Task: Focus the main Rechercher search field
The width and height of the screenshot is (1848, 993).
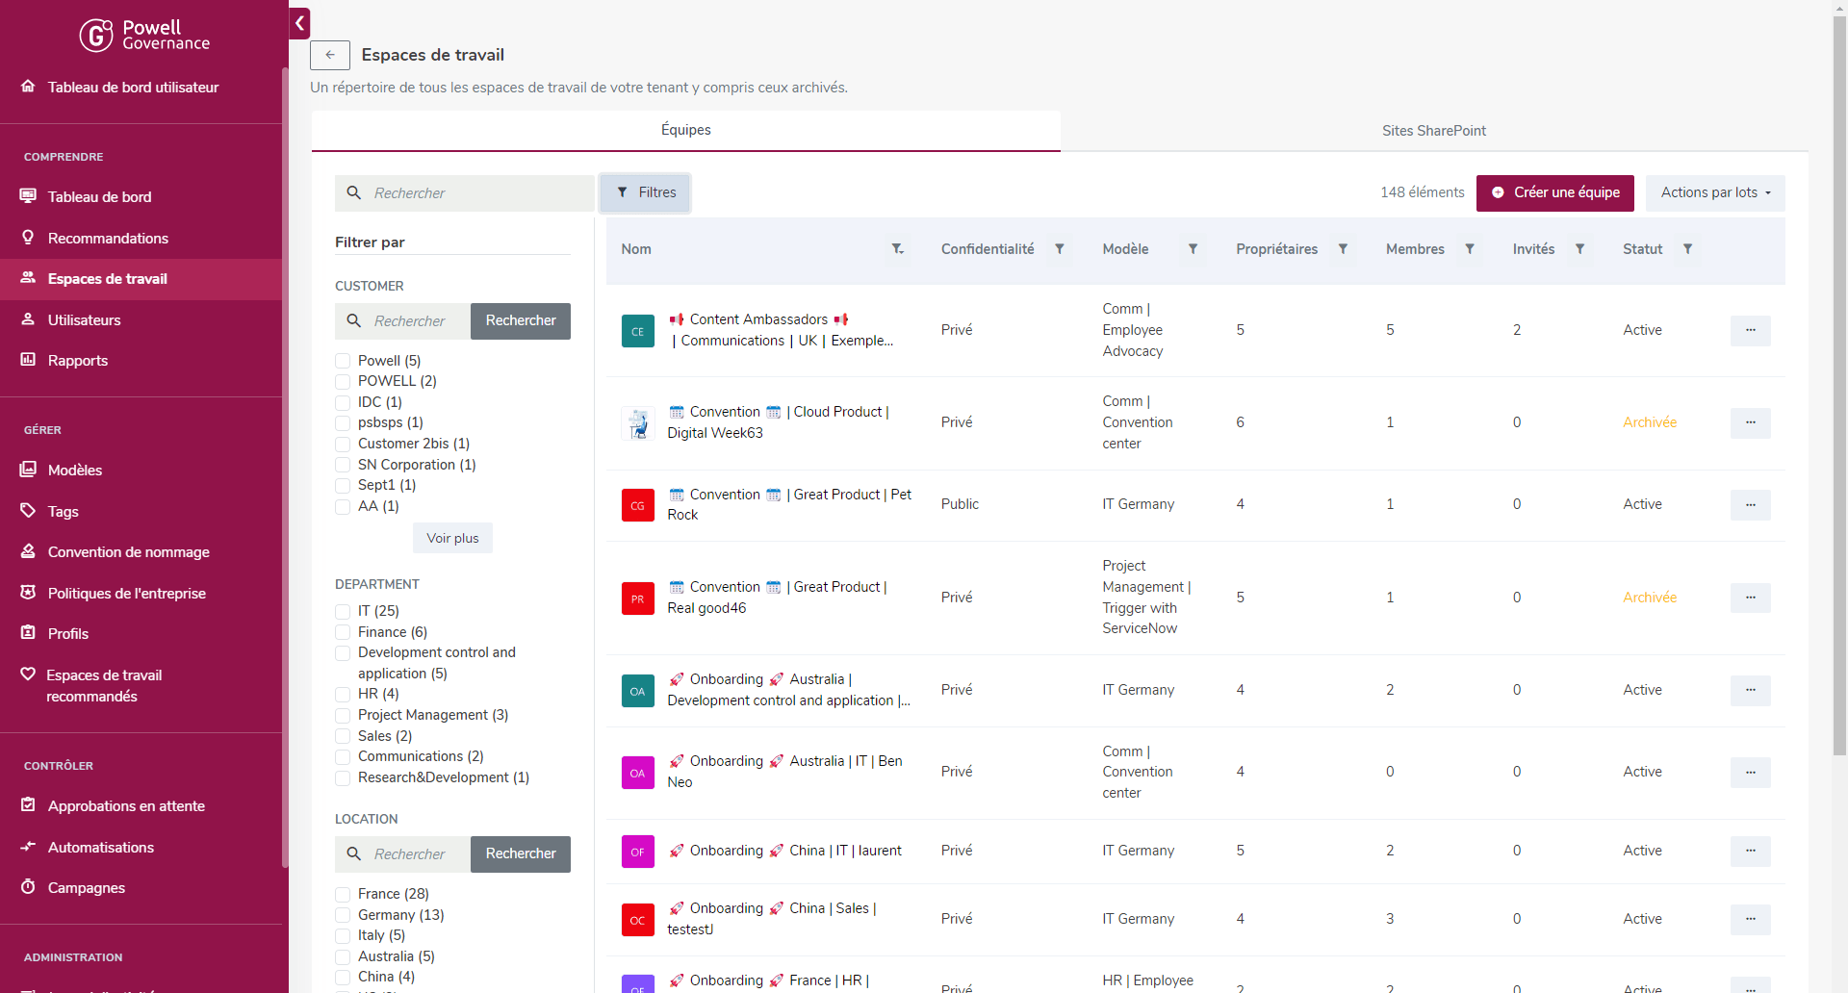Action: [464, 193]
